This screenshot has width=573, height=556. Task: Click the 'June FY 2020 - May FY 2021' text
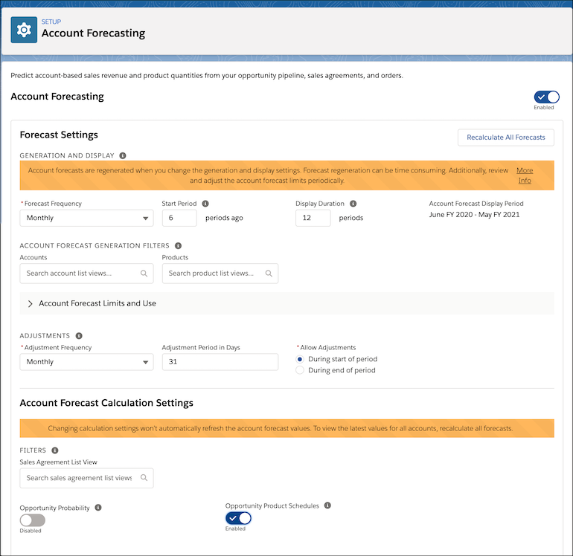coord(474,215)
